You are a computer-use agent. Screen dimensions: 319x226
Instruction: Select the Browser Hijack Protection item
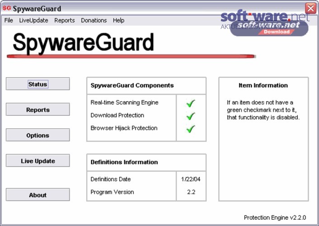point(124,128)
